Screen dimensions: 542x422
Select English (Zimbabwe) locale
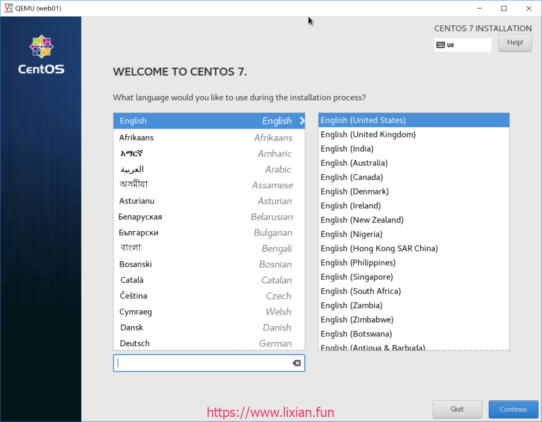414,320
